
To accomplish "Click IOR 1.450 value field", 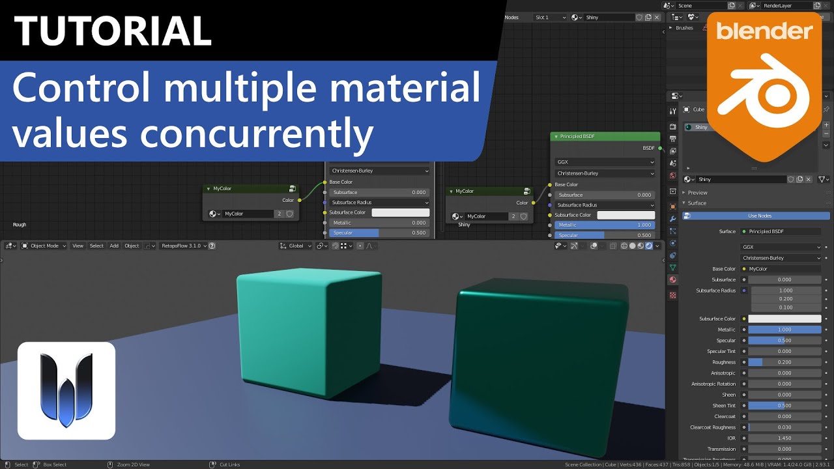I will [x=784, y=438].
